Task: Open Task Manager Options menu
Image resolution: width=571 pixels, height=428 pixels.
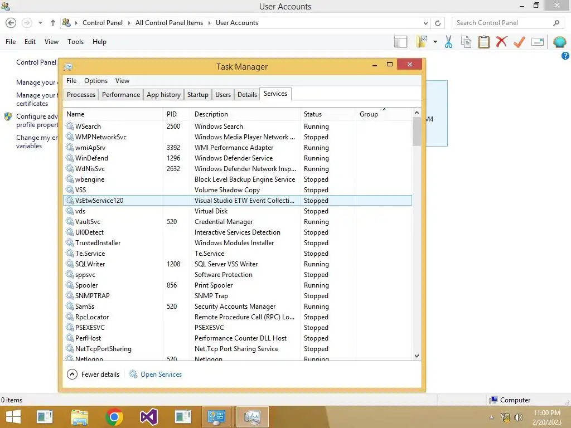Action: (x=96, y=81)
